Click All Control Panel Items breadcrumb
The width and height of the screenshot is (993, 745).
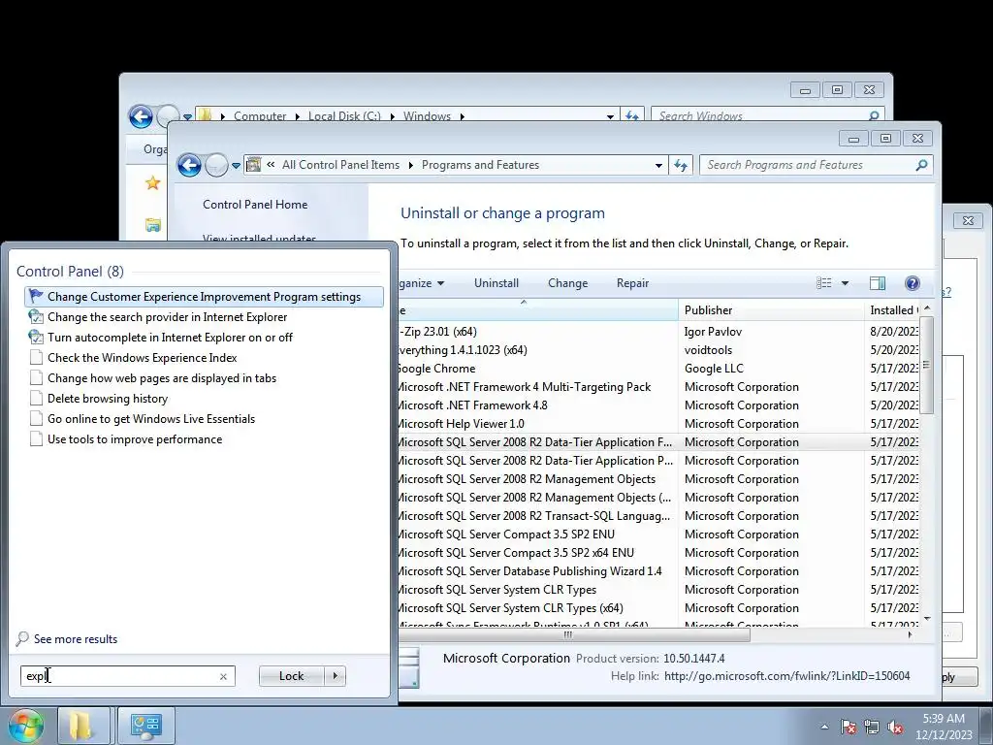point(340,165)
